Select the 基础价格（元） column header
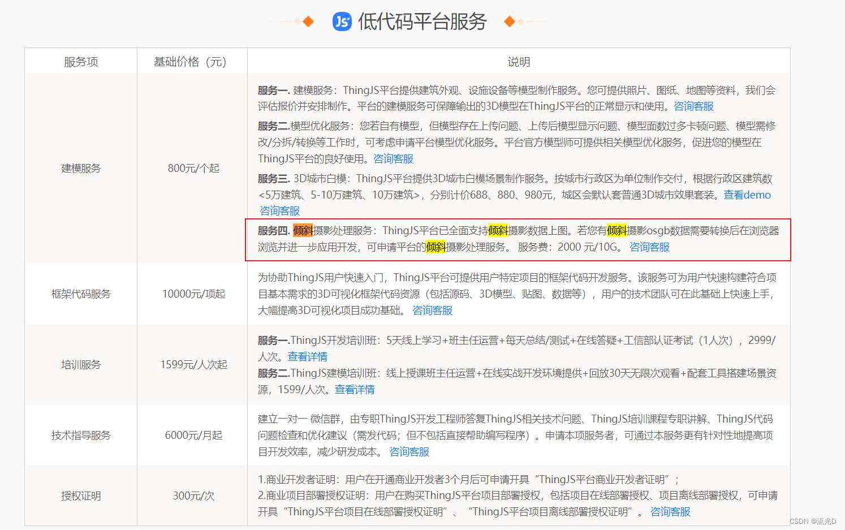845x530 pixels. tap(192, 62)
